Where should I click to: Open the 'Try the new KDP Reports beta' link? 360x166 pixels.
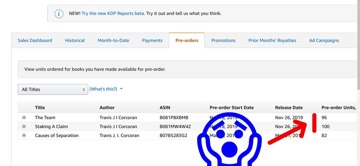point(113,13)
